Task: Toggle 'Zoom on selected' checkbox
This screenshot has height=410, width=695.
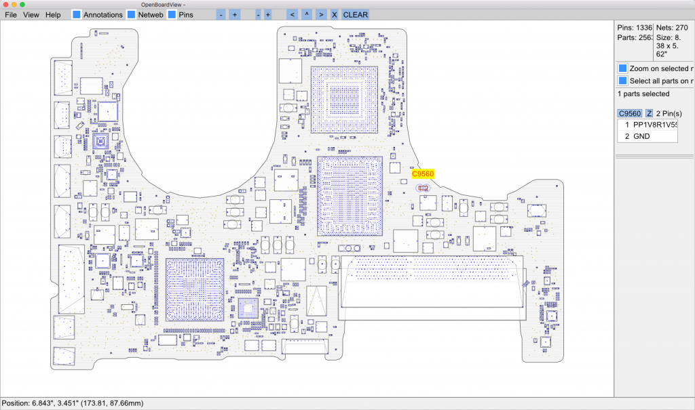Action: point(622,68)
